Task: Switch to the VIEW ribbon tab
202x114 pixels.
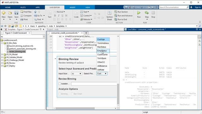Action: [88, 7]
